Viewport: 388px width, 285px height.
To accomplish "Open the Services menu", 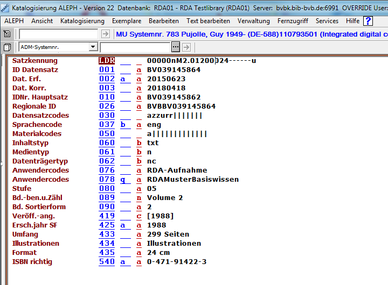I will 327,21.
